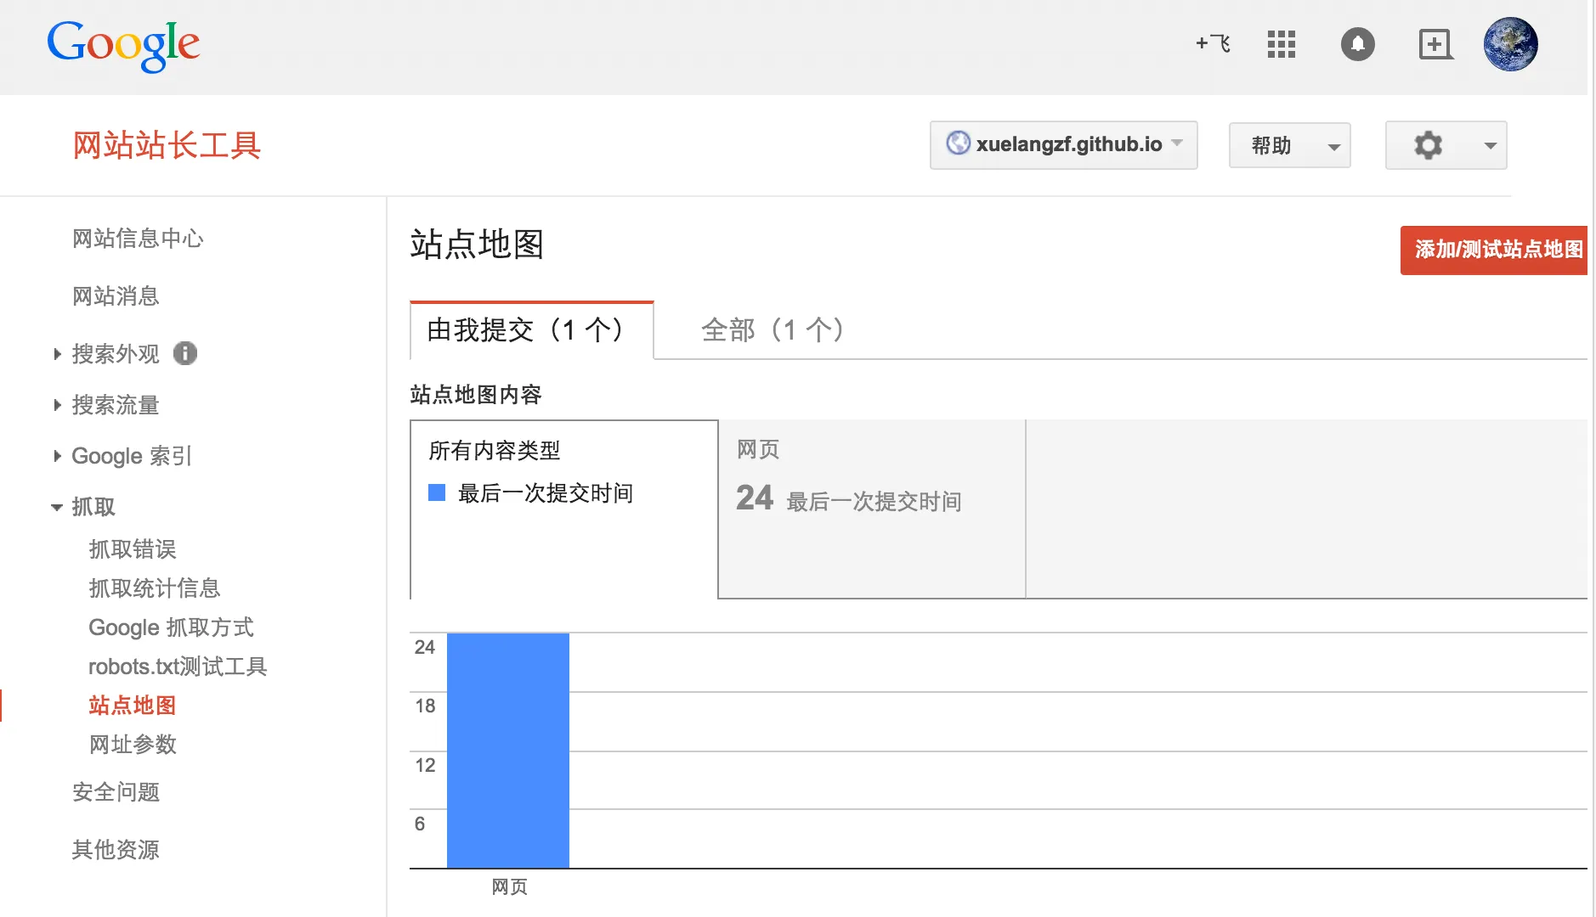Open the 帮助 help dropdown
This screenshot has height=917, width=1596.
[x=1289, y=145]
